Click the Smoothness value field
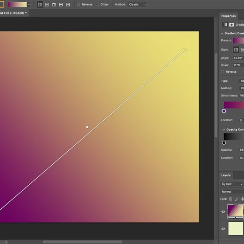 click(x=242, y=95)
